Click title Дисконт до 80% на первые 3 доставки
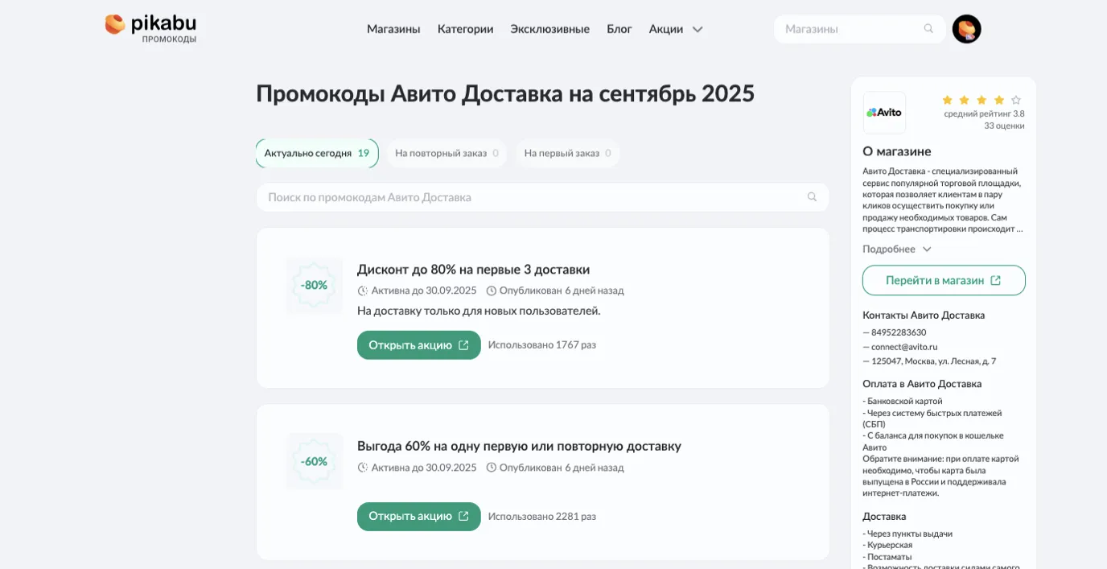This screenshot has width=1107, height=569. tap(473, 270)
